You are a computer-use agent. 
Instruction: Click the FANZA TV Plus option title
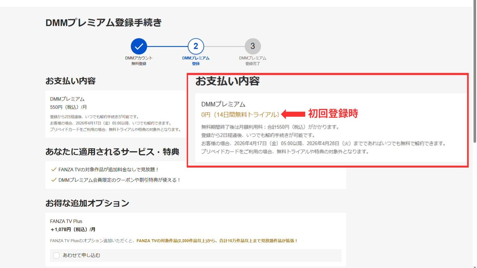coord(66,221)
